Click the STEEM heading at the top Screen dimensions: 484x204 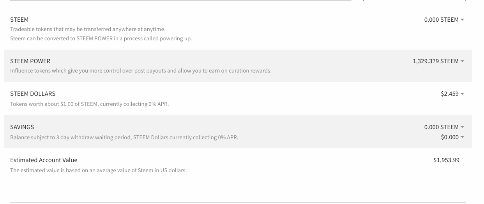pos(19,20)
